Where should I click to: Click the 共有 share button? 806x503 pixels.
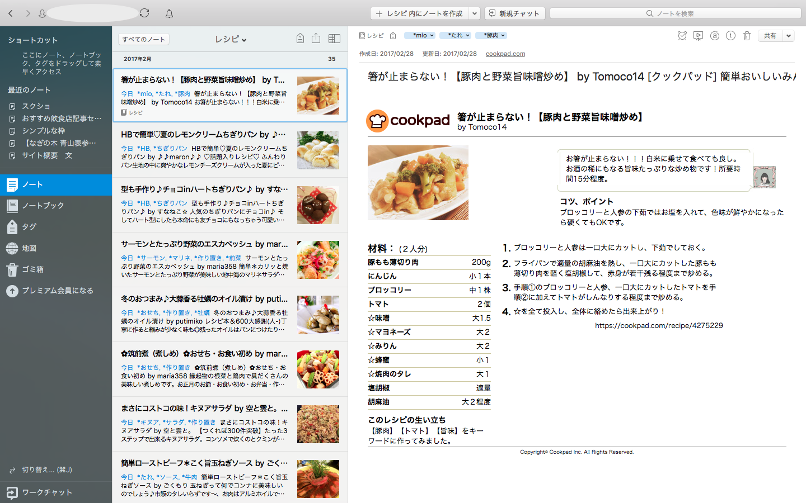click(771, 36)
